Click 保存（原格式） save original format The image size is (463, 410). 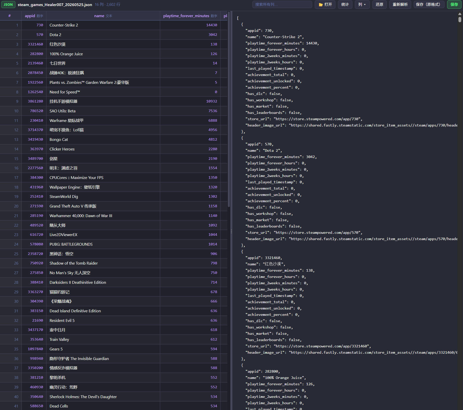[x=429, y=5]
